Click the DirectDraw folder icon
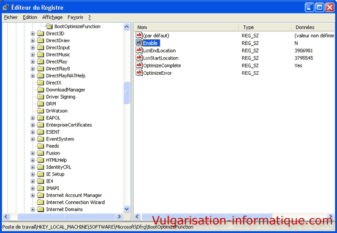This screenshot has height=233, width=337. click(x=40, y=40)
